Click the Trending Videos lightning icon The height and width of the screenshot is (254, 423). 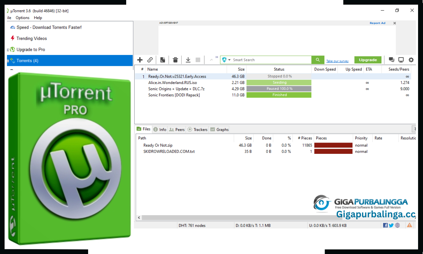coord(13,38)
